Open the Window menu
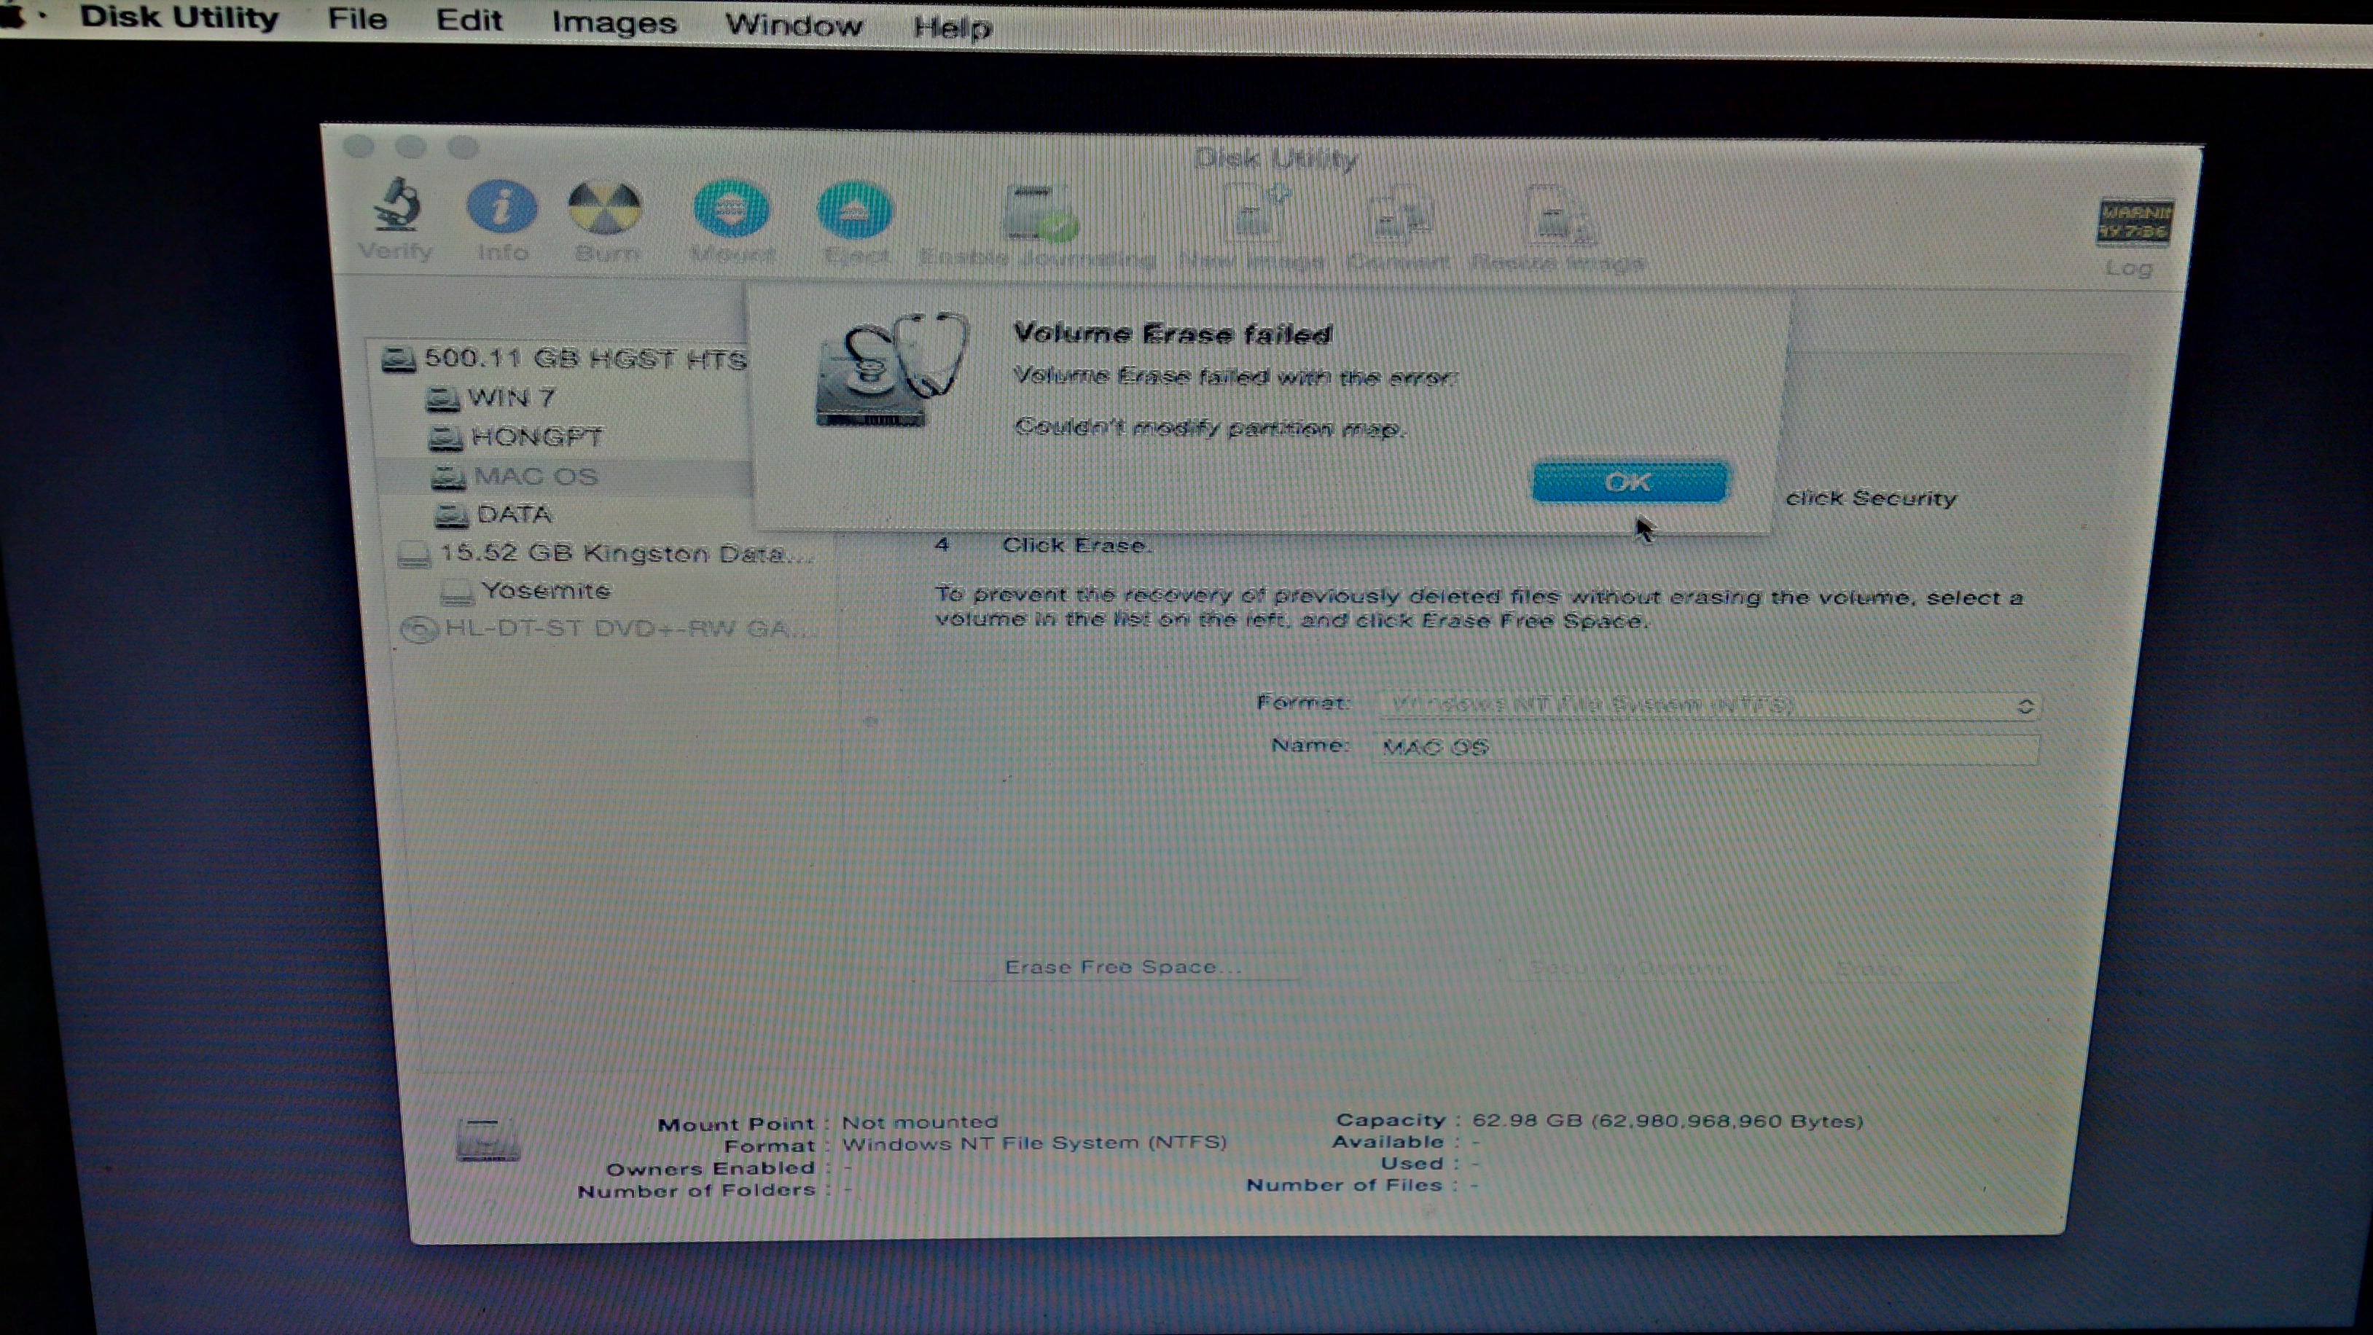The width and height of the screenshot is (2373, 1335). pyautogui.click(x=793, y=25)
